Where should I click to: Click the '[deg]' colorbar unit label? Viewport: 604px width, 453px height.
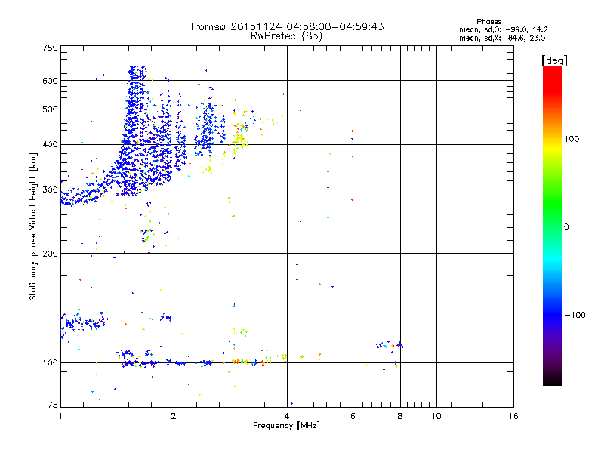point(554,60)
